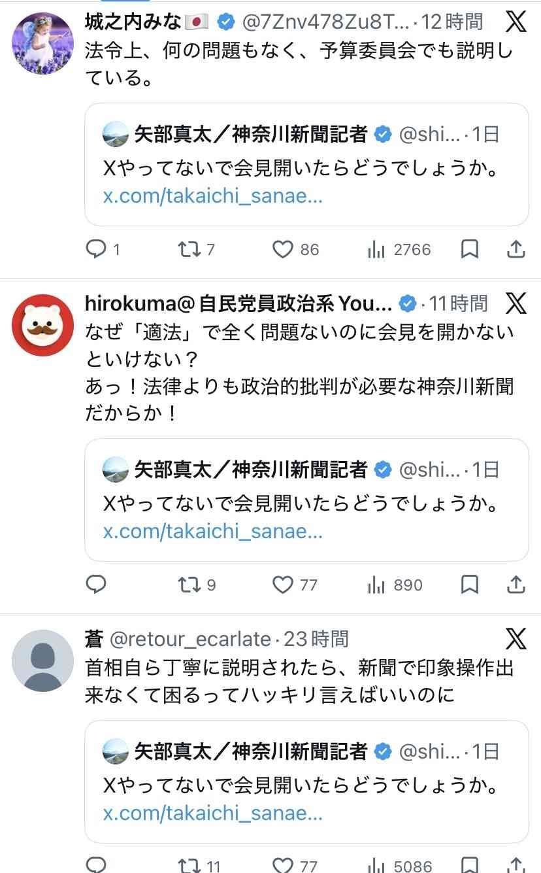Image resolution: width=541 pixels, height=873 pixels.
Task: View analytics showing 890 views
Action: (376, 585)
